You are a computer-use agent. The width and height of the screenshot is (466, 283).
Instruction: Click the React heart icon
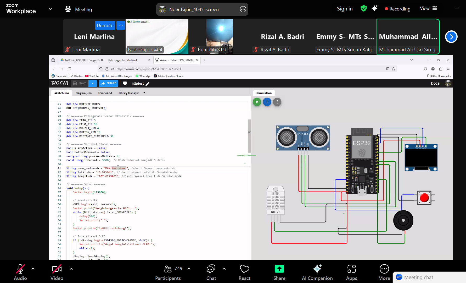click(x=244, y=269)
